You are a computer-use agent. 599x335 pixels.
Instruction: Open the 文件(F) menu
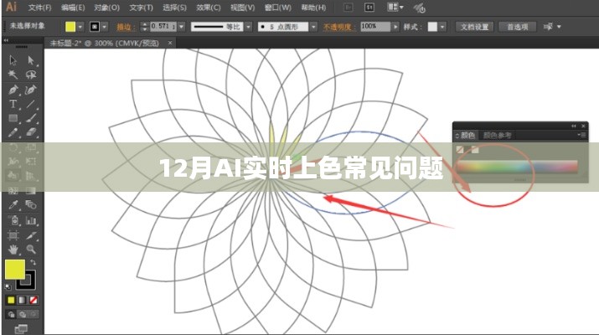[x=39, y=8]
